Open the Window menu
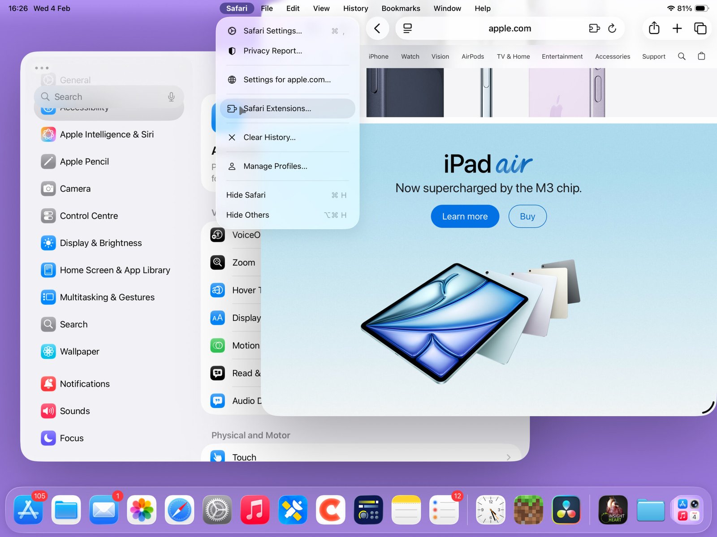 point(447,8)
